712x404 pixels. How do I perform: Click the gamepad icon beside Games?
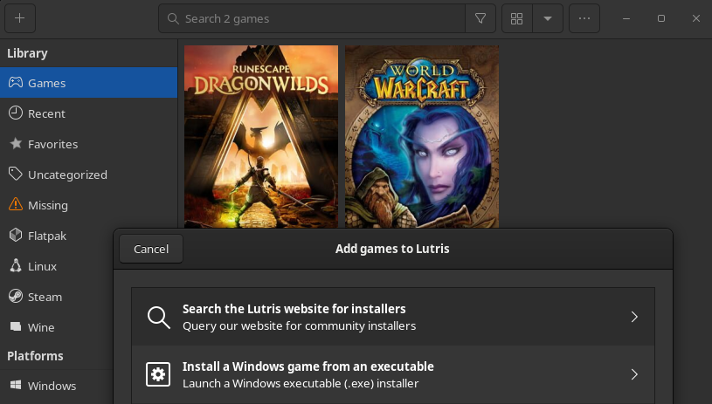point(16,82)
